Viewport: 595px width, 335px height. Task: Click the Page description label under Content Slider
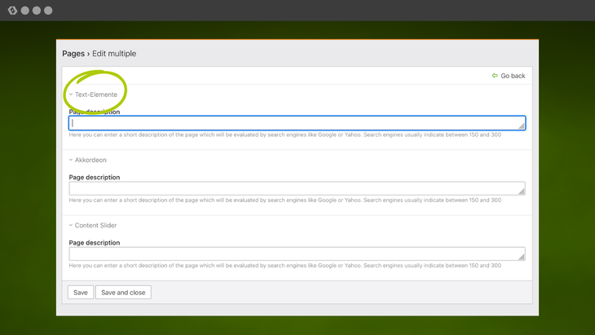95,242
